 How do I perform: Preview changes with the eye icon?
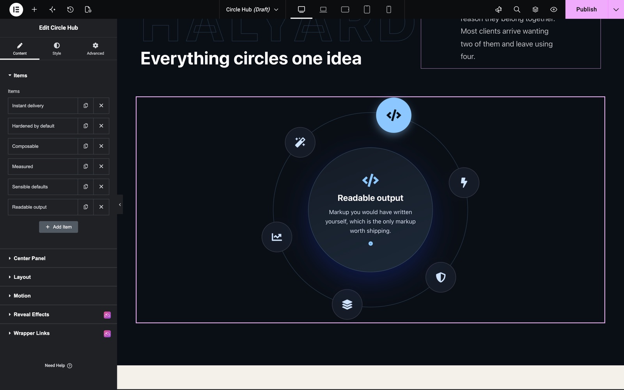(553, 9)
